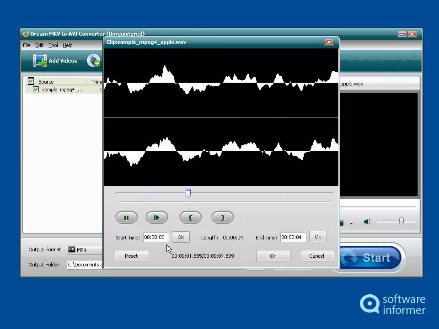Viewport: 439px width, 329px height.
Task: Confirm end time with its Ok button
Action: (x=318, y=237)
